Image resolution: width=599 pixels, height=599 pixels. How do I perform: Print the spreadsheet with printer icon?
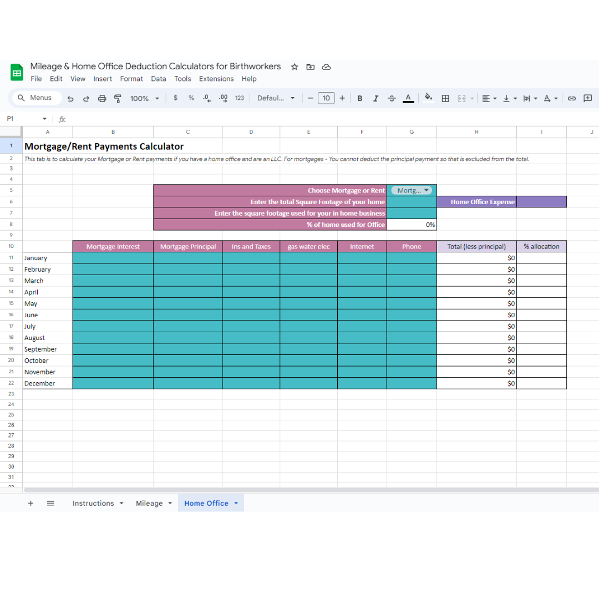coord(102,99)
